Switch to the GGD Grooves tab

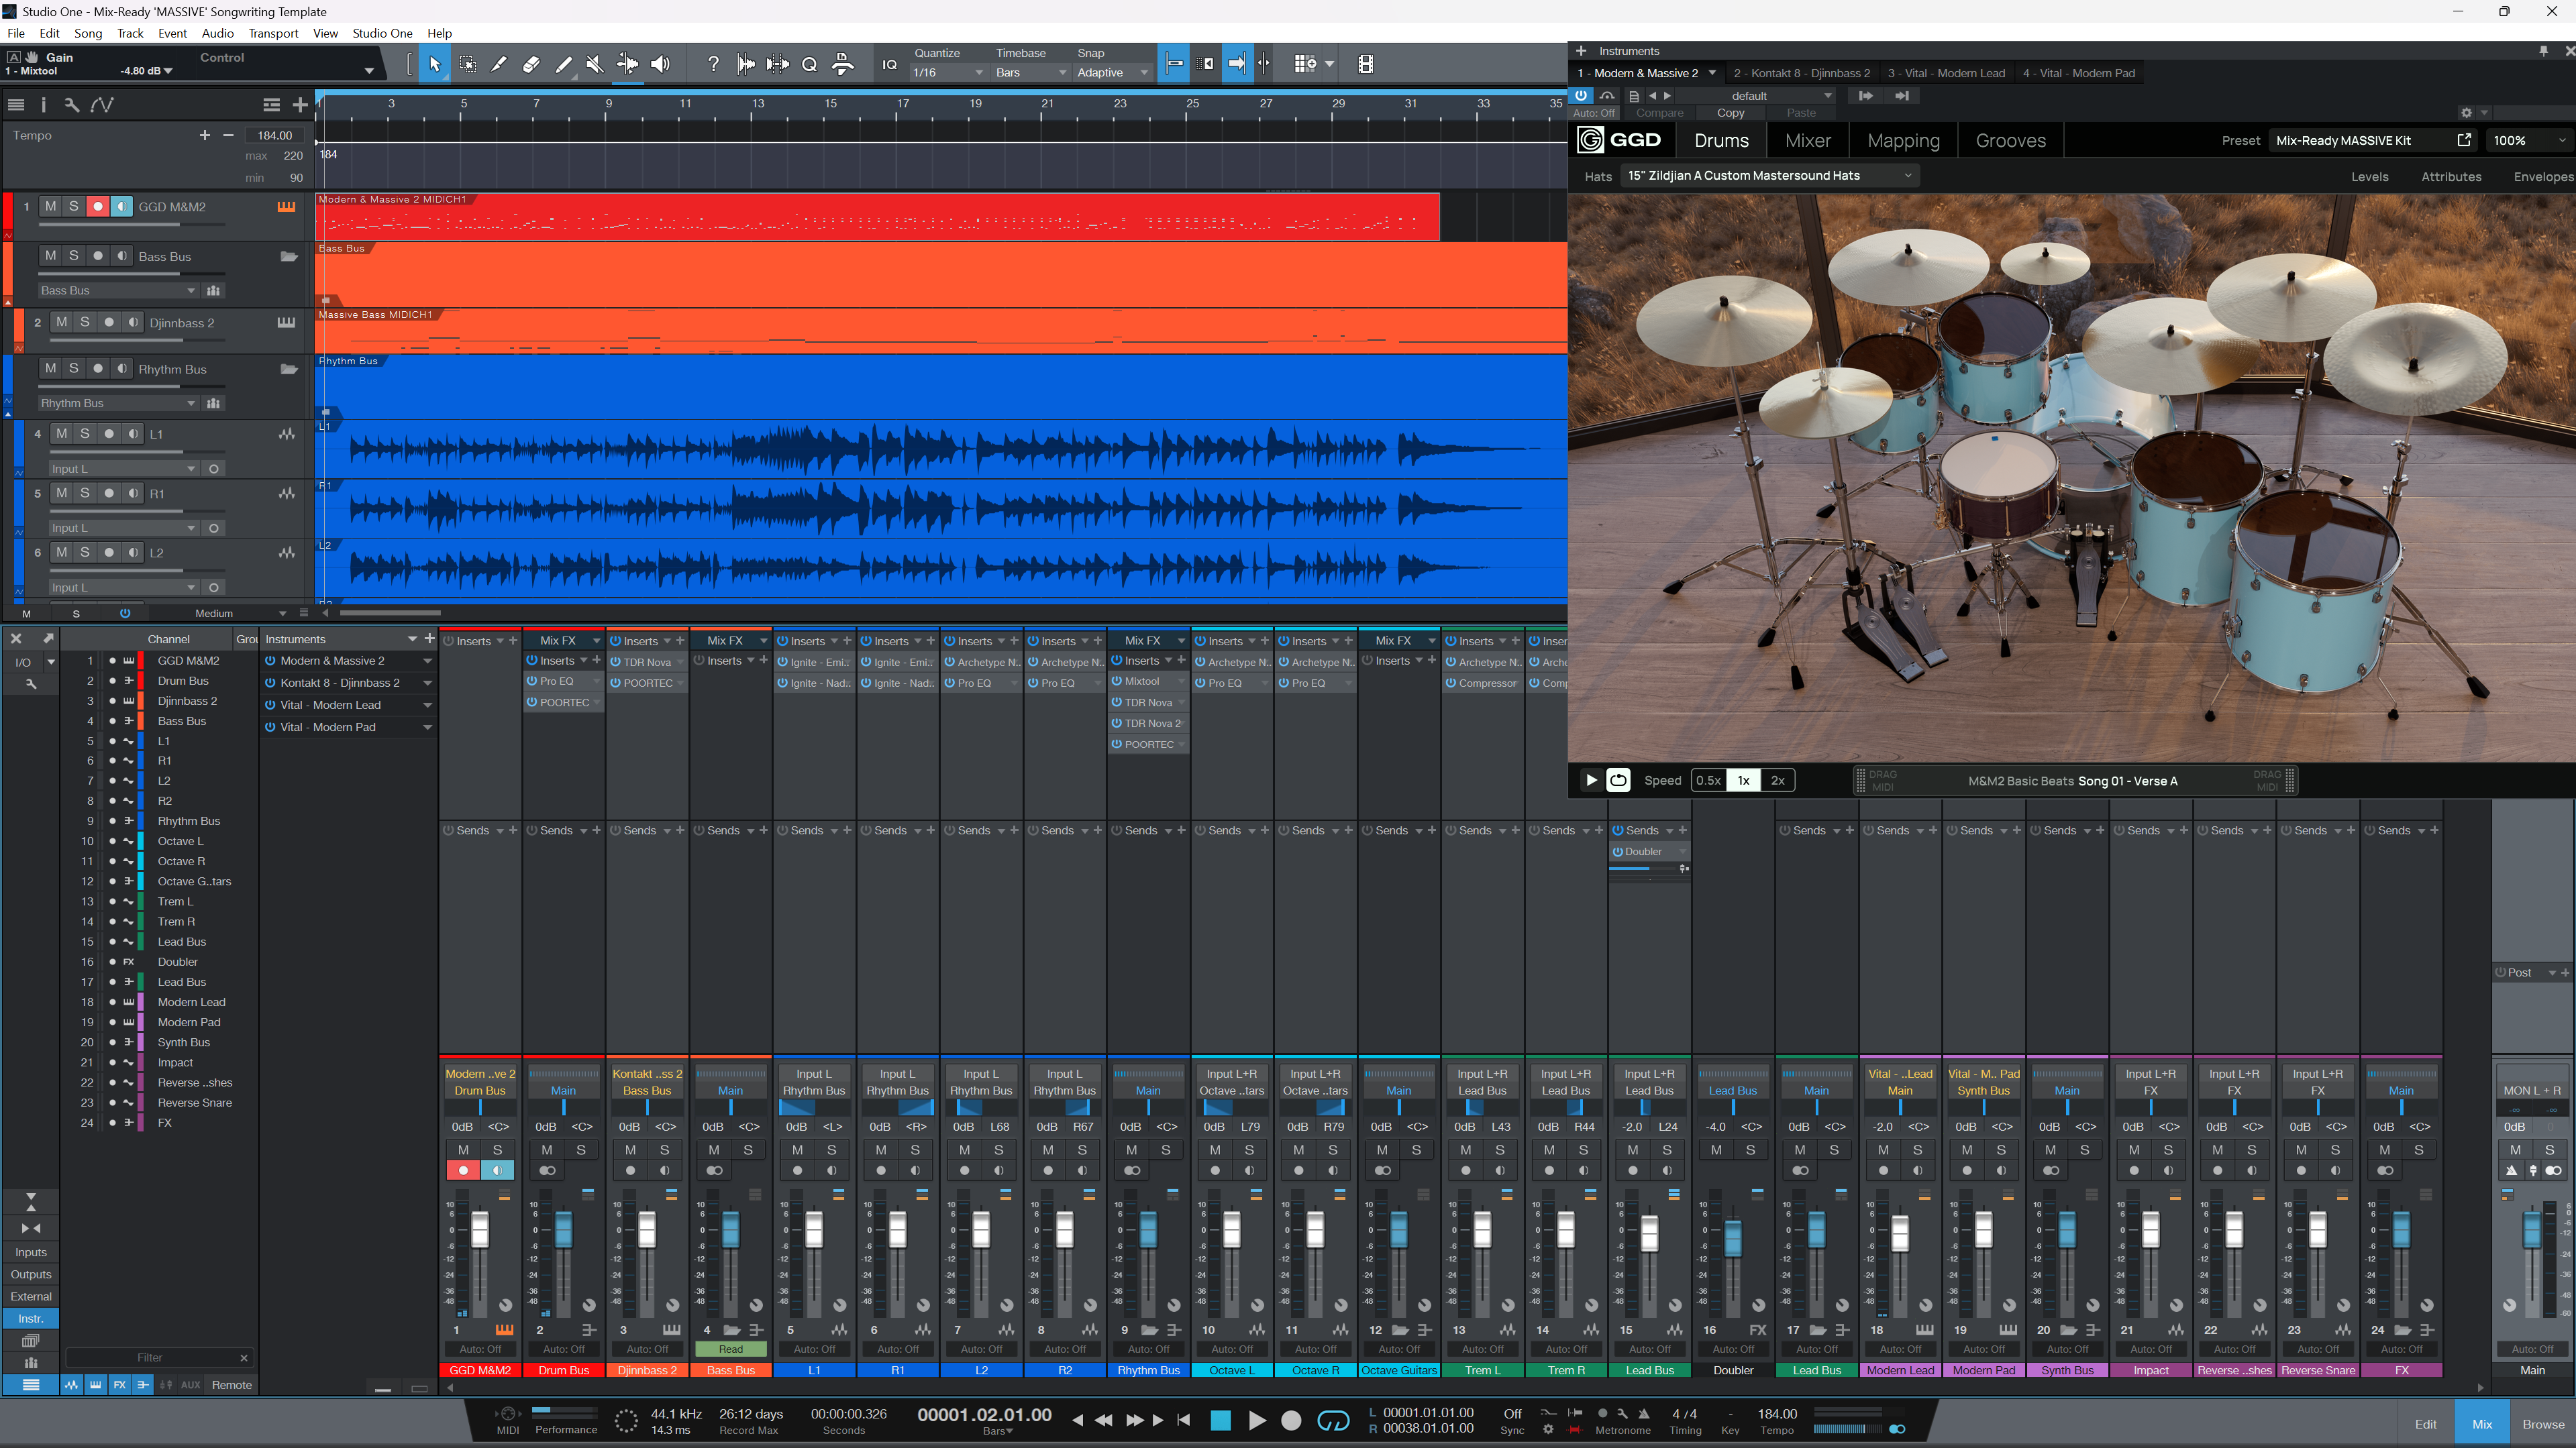tap(2010, 141)
